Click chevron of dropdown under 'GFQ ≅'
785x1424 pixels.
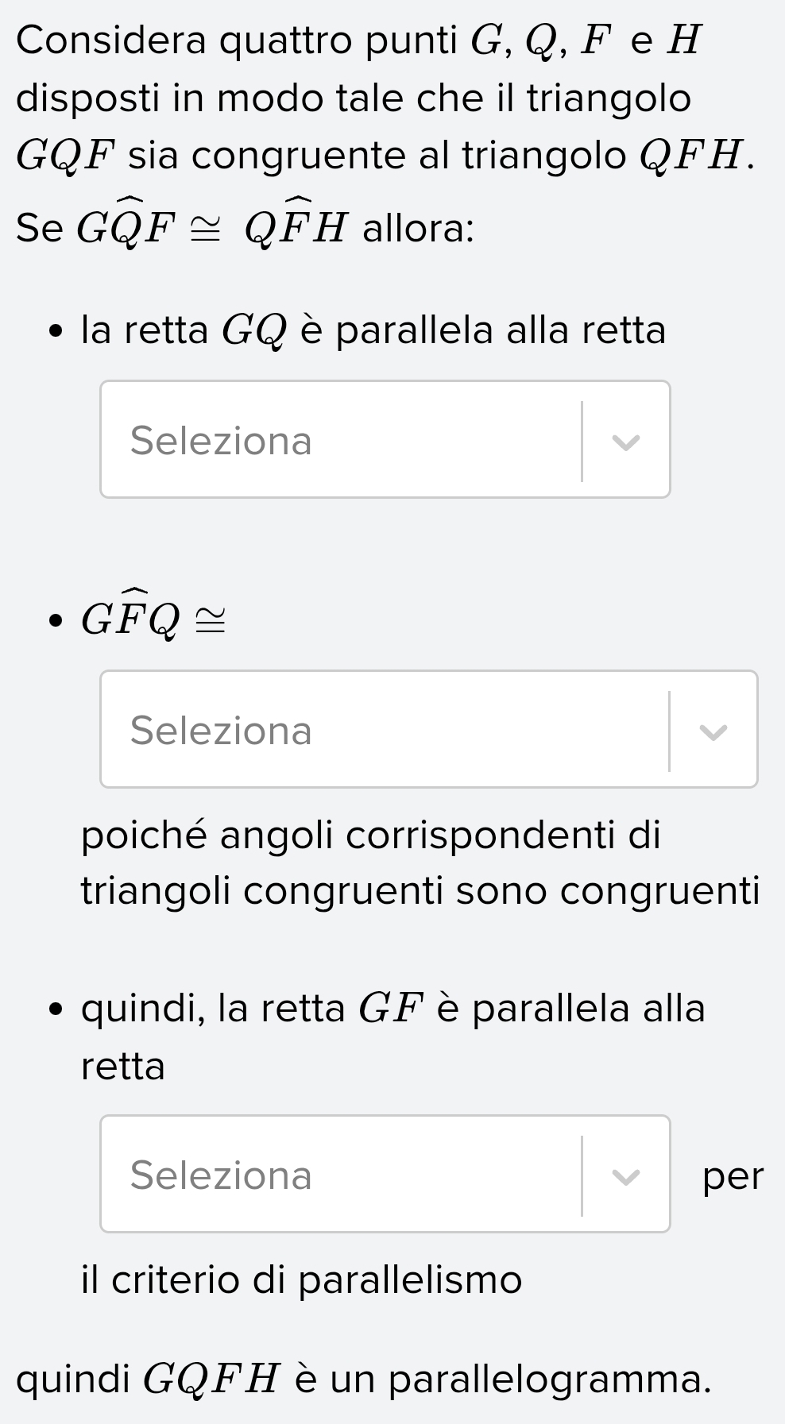pos(713,731)
